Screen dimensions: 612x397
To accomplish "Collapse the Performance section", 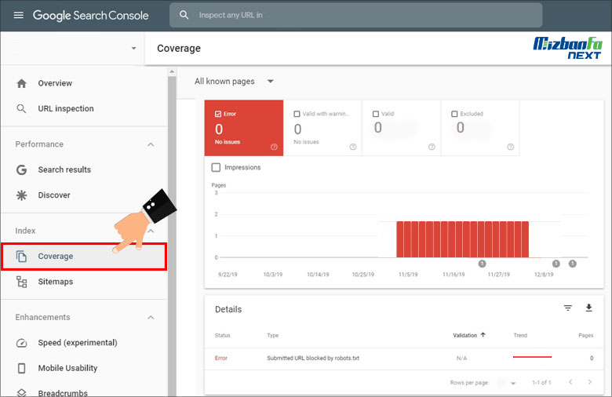I will pyautogui.click(x=151, y=144).
